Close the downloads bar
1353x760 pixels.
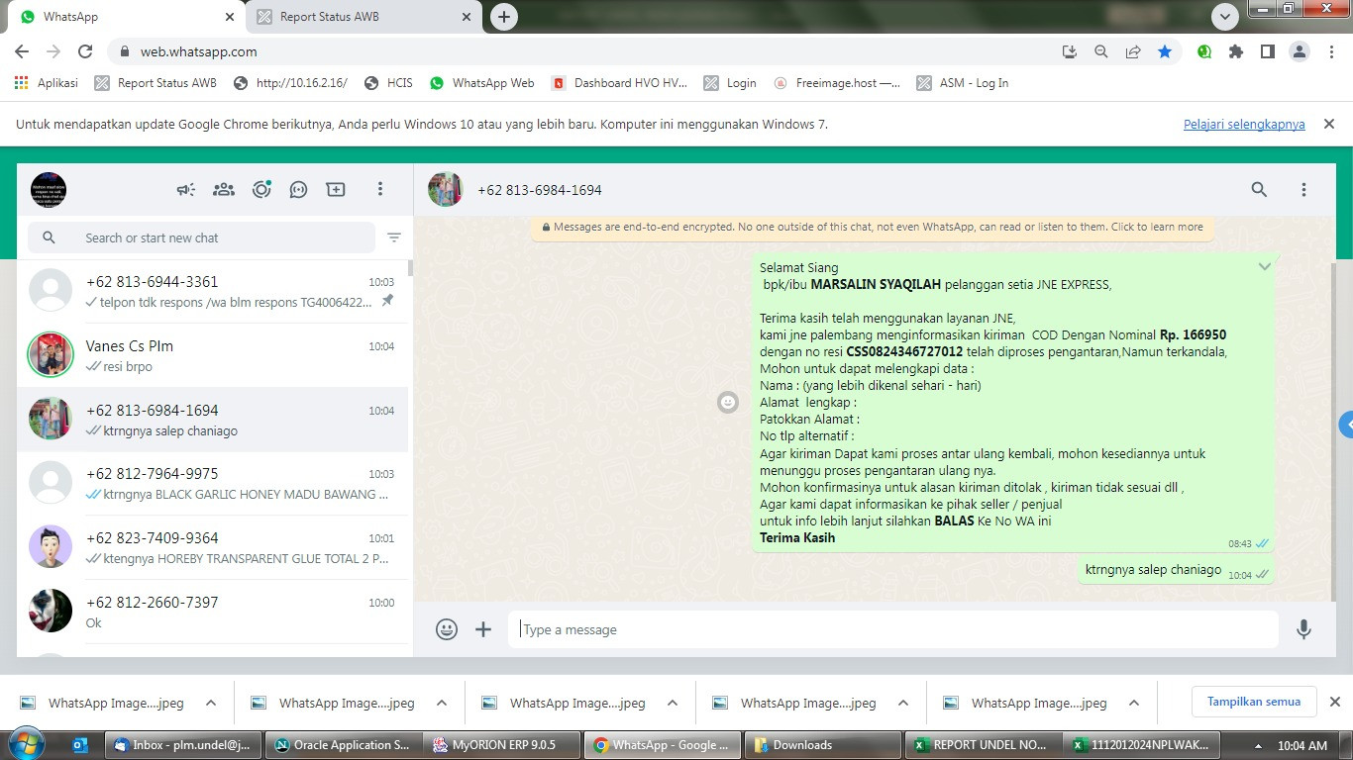click(1334, 702)
